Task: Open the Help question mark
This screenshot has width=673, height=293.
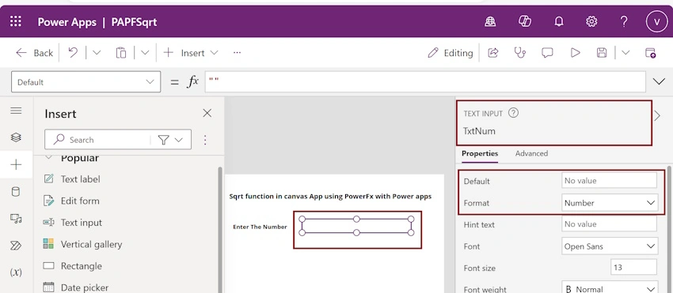Action: tap(624, 21)
